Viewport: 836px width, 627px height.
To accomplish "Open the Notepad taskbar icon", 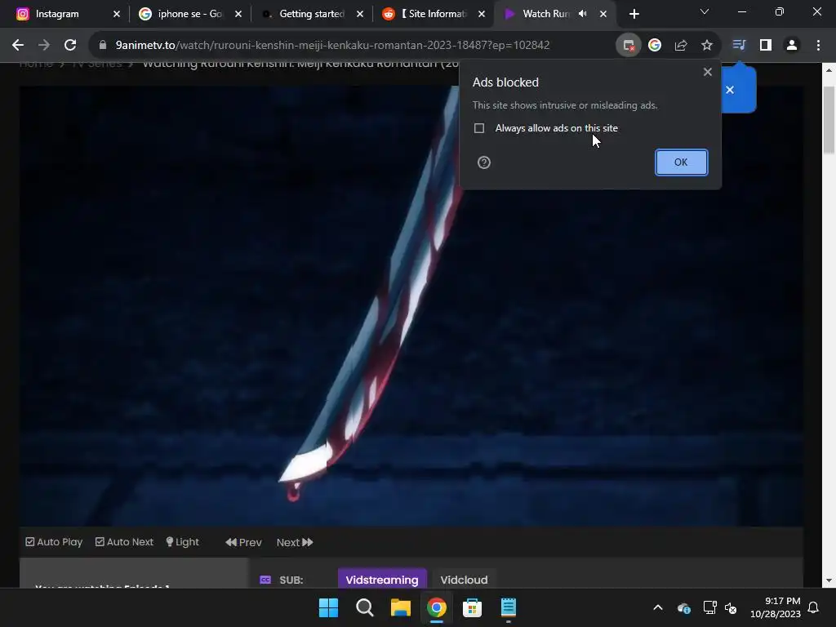I will [x=508, y=607].
